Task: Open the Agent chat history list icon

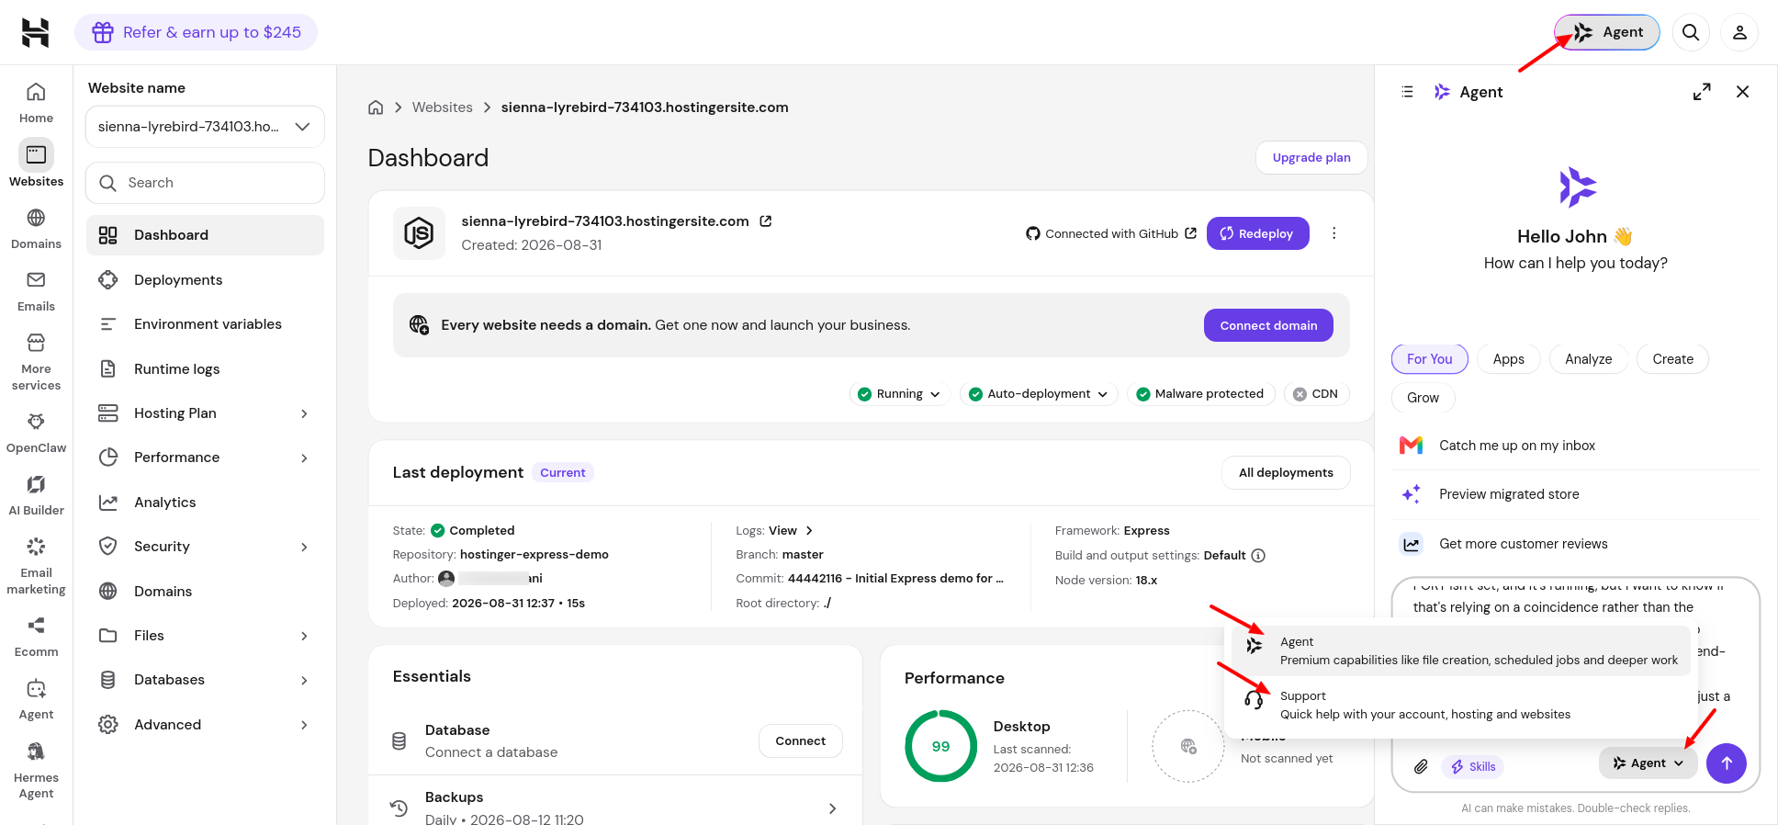Action: (x=1407, y=92)
